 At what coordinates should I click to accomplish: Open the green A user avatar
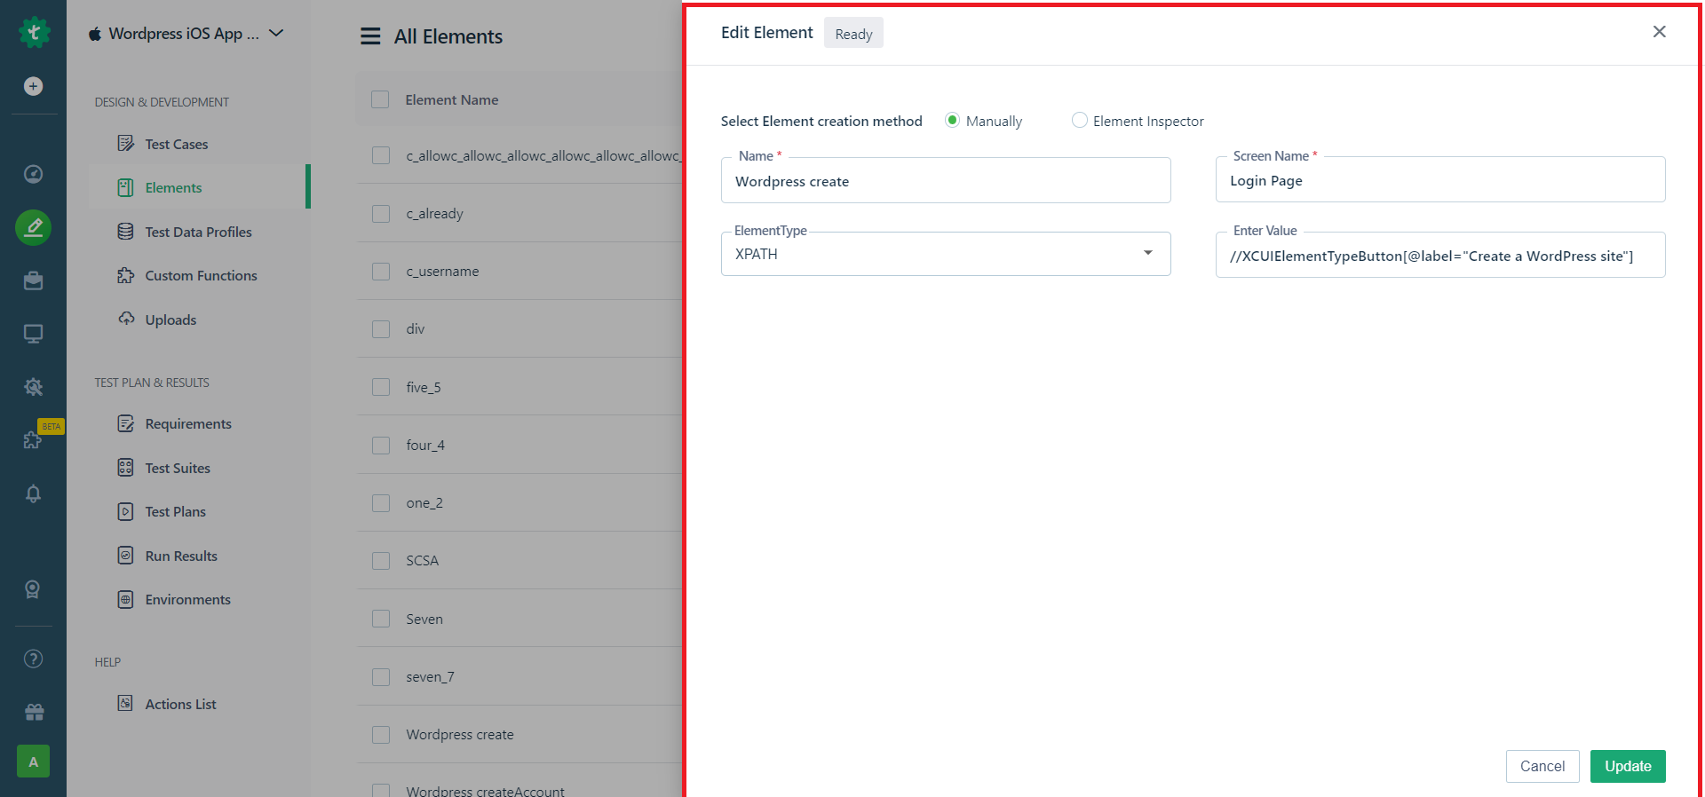[x=33, y=761]
